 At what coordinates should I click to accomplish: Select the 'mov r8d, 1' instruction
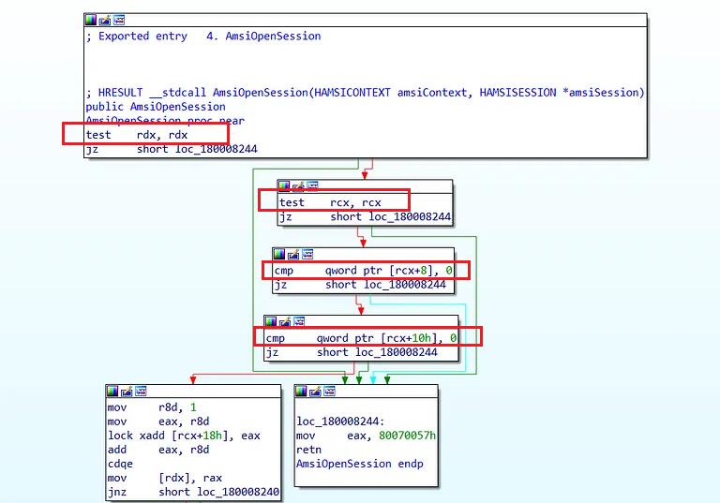coord(152,407)
